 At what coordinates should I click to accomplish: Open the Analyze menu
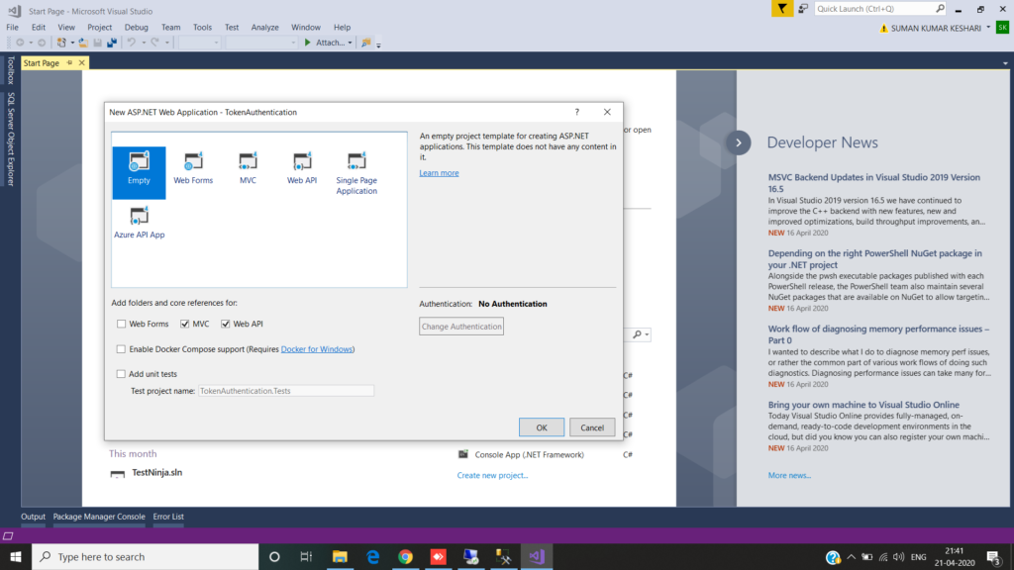click(264, 27)
